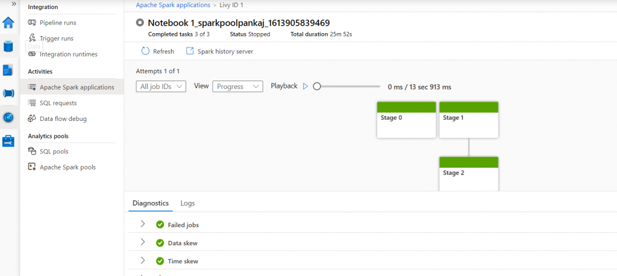Screen dimensions: 617x276
Task: Open Spark history server
Action: 225,52
